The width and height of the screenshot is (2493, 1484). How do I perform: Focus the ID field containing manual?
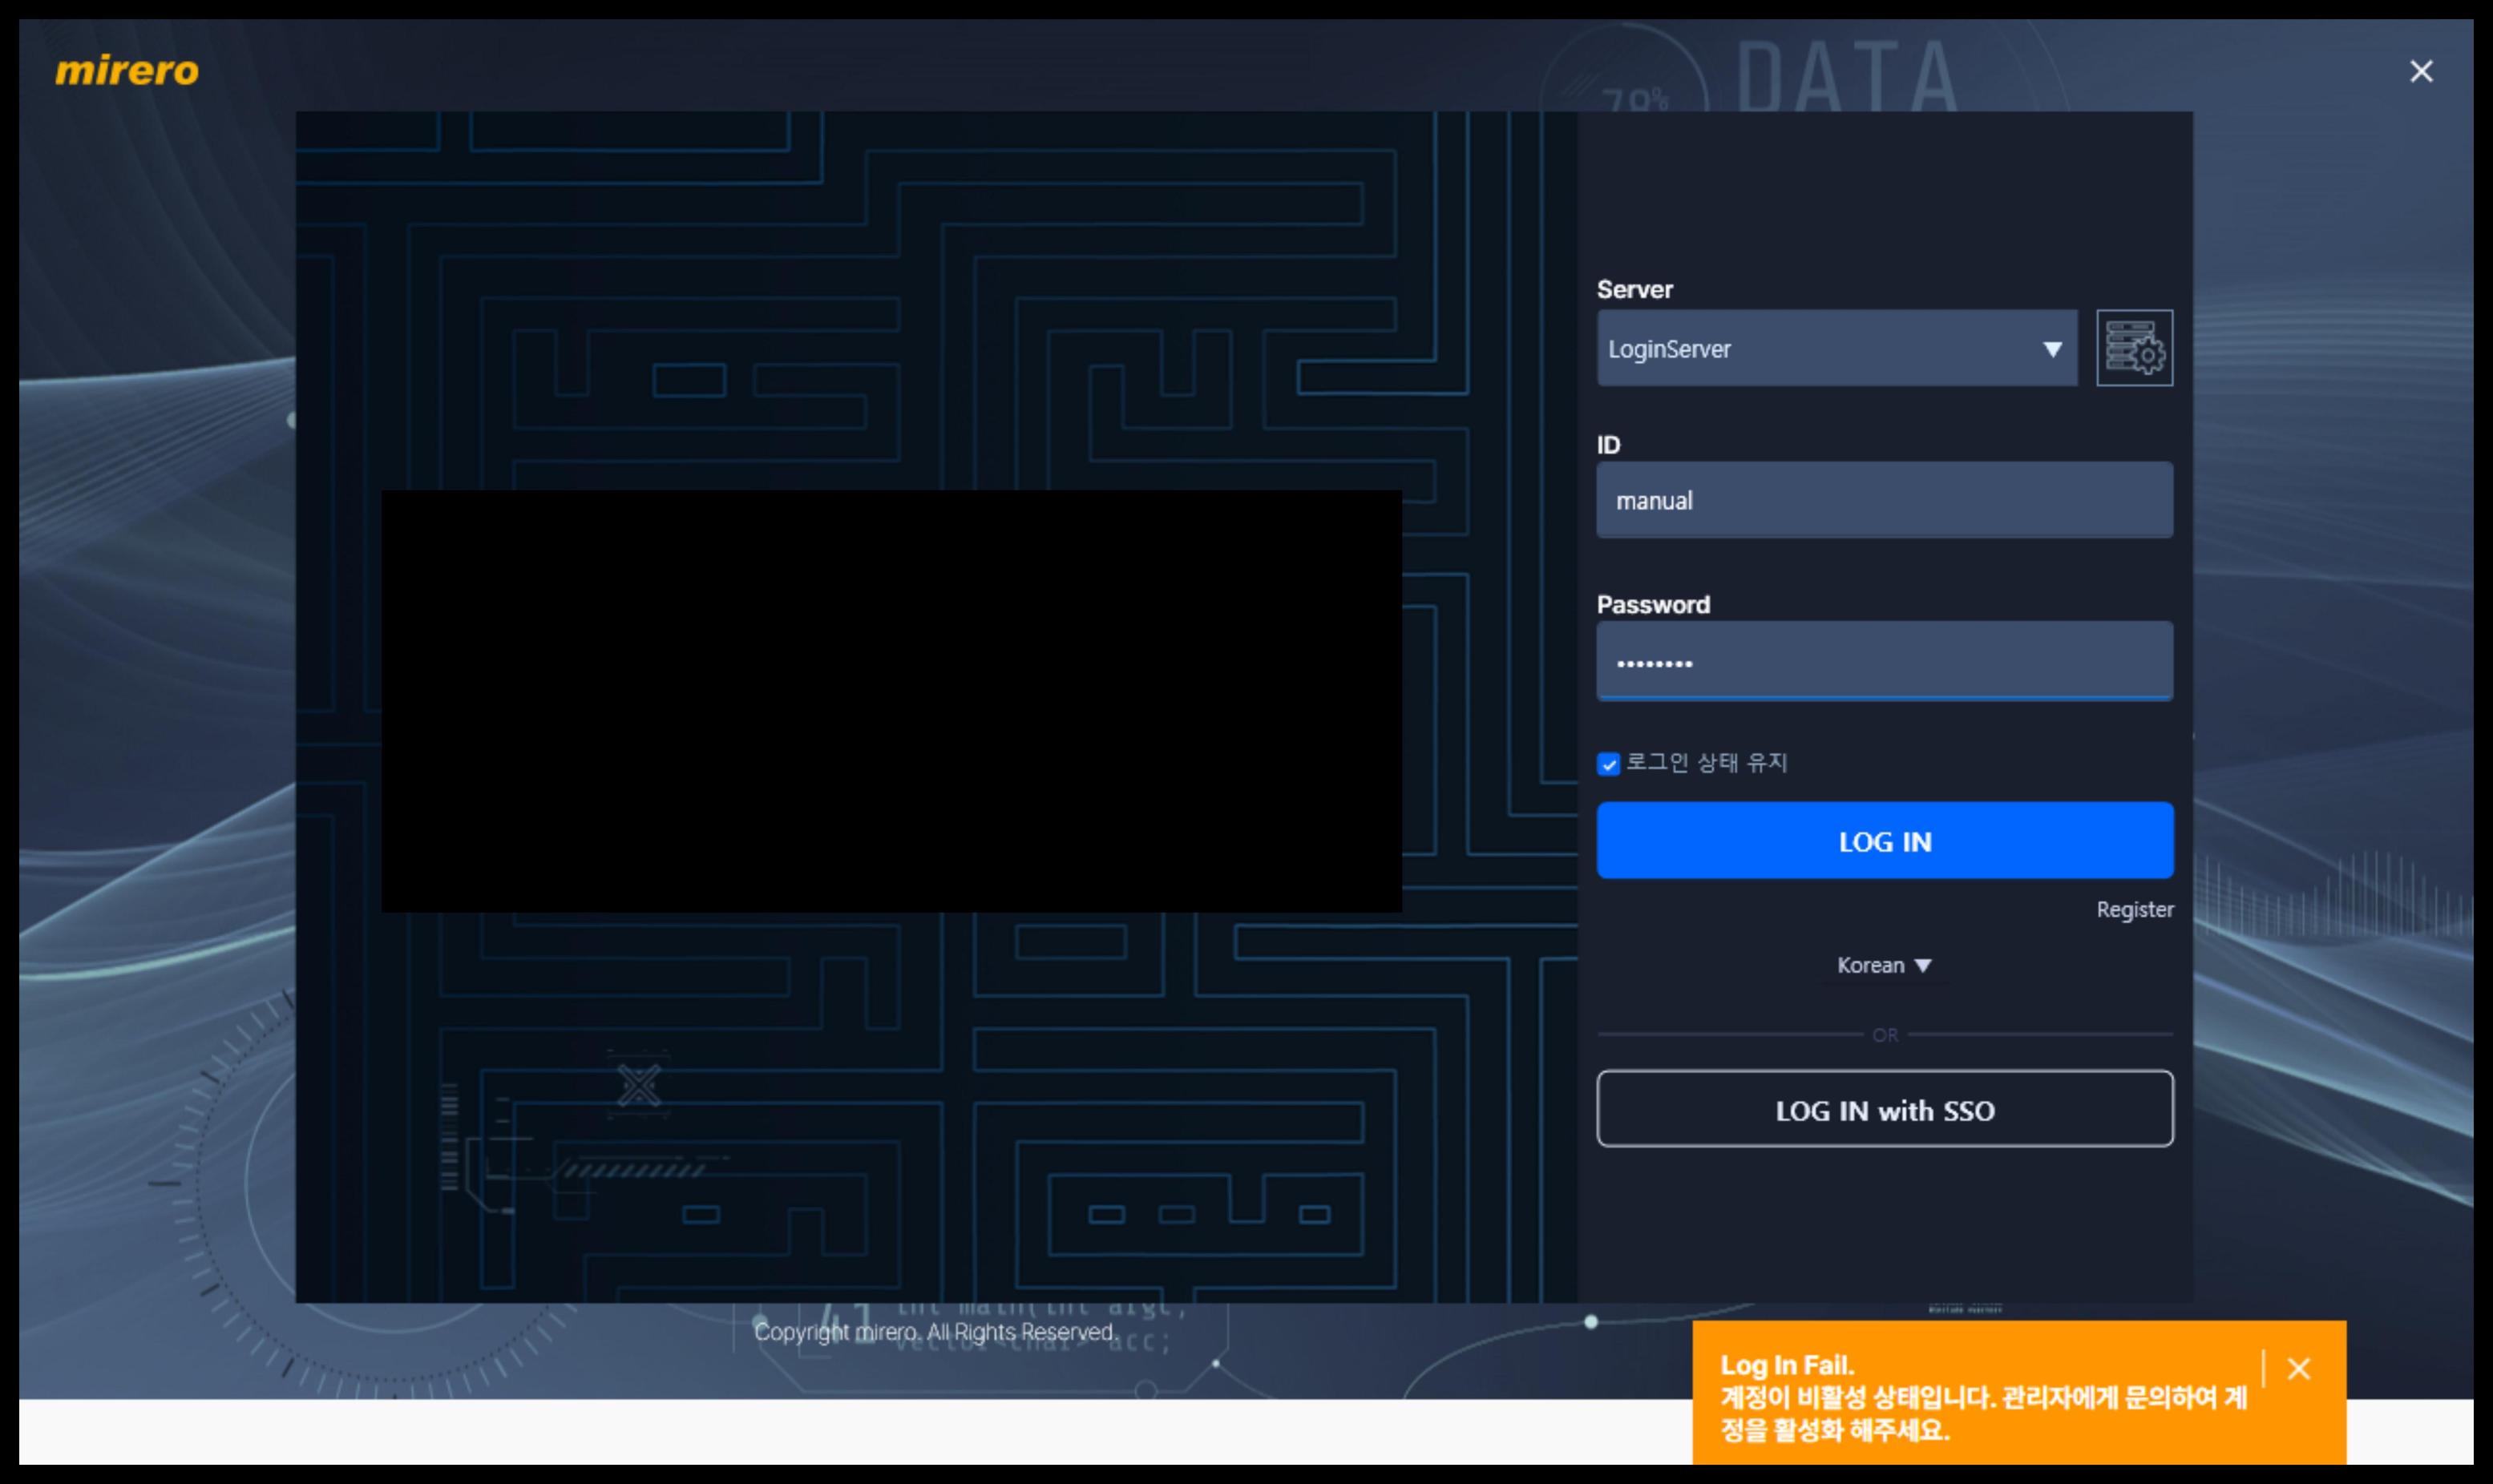(1884, 501)
